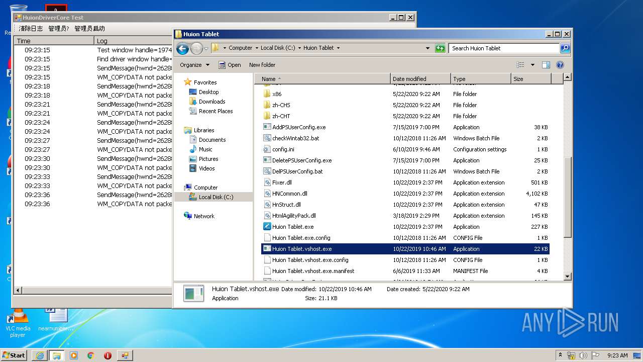The image size is (643, 362).
Task: Select Fixer.dll file
Action: 282,183
